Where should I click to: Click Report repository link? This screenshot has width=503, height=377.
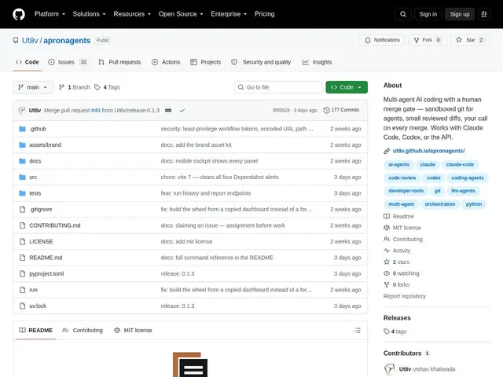(x=405, y=296)
